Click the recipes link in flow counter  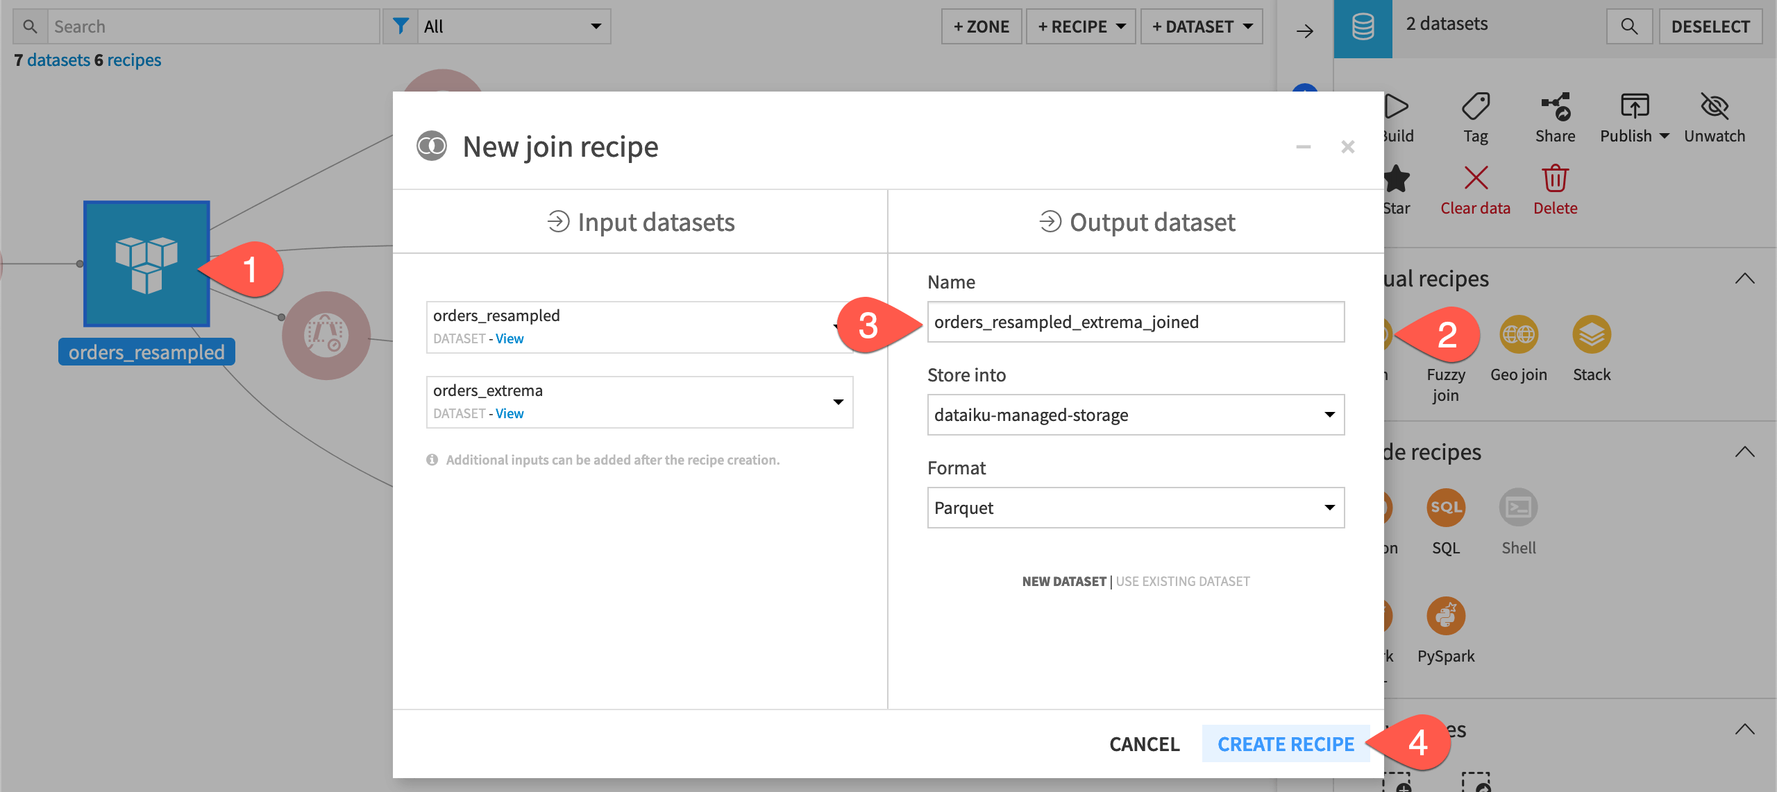(x=134, y=60)
